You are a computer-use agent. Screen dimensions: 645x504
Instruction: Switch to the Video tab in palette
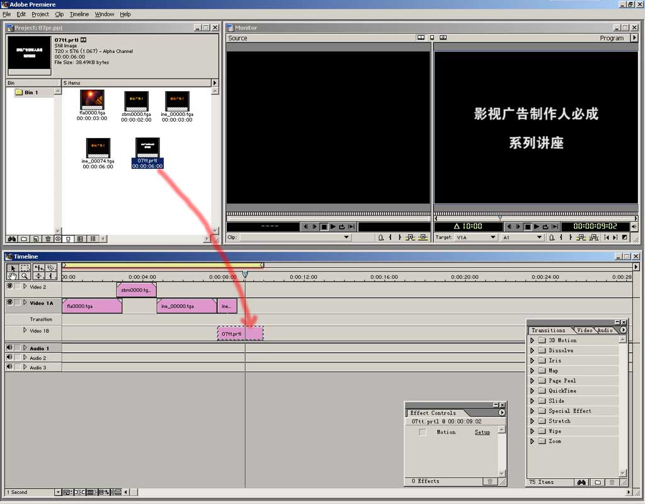click(585, 330)
